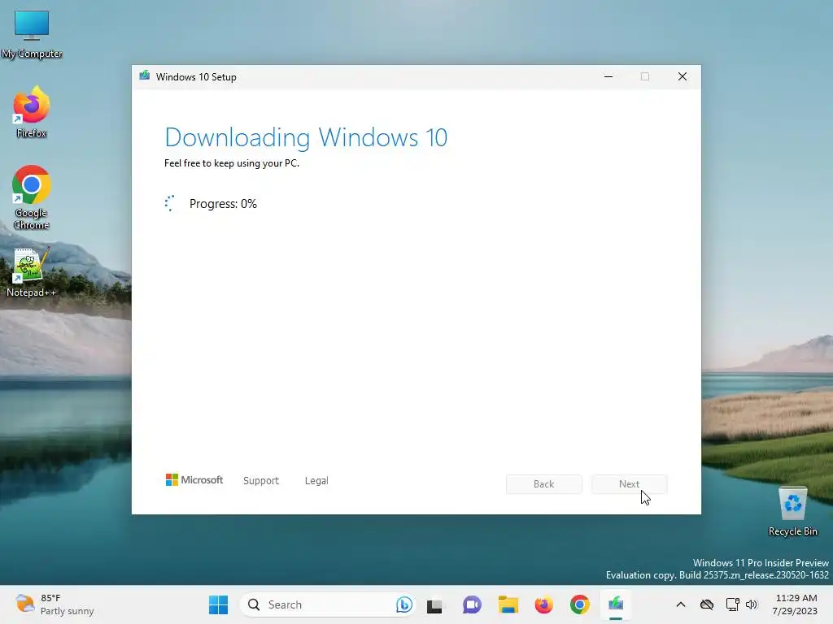Screen dimensions: 833x624
Task: Click the Windows 10 Setup title bar icon
Action: pyautogui.click(x=145, y=76)
